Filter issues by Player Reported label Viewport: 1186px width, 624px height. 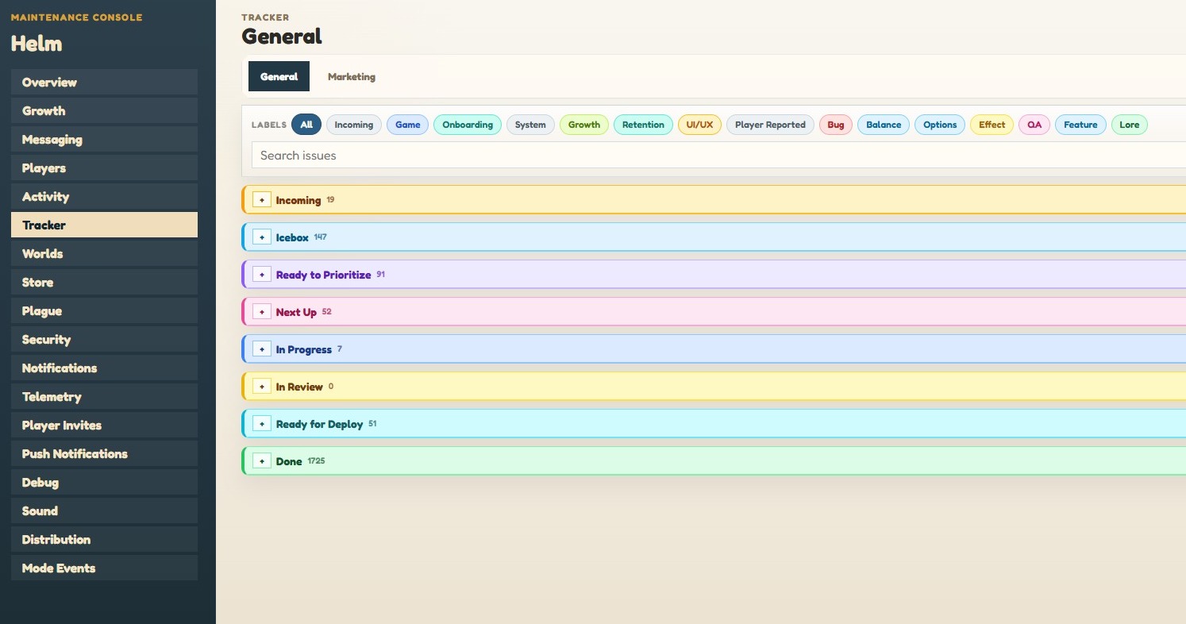770,125
